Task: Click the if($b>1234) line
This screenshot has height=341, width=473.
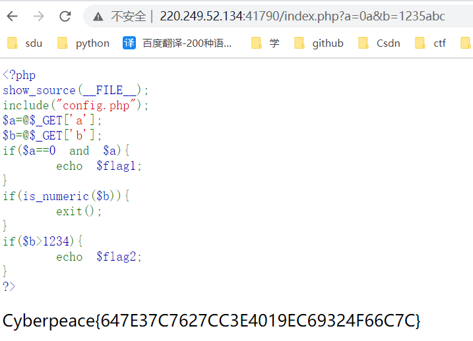Action: [42, 242]
